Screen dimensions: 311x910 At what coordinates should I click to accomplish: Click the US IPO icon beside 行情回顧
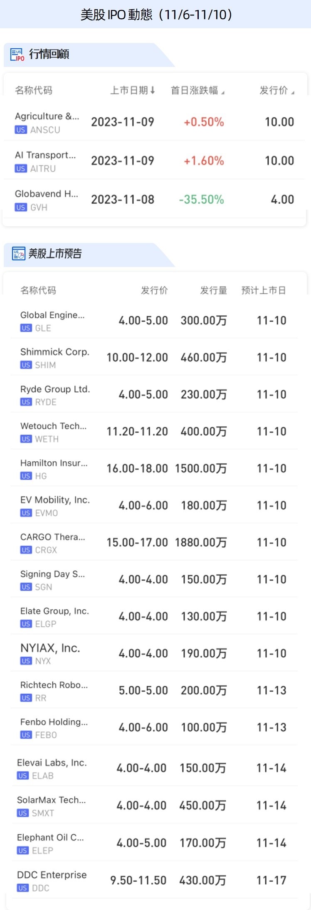click(x=17, y=54)
